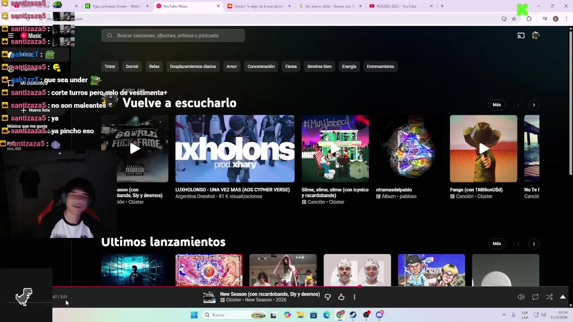Play the Slime, slime, slime cover
This screenshot has width=573, height=322.
pyautogui.click(x=335, y=148)
